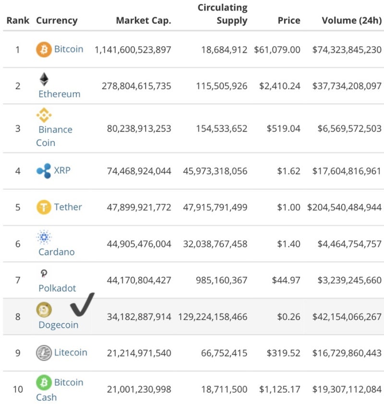Click Ethereum circulating supply 115,505,926

click(222, 86)
